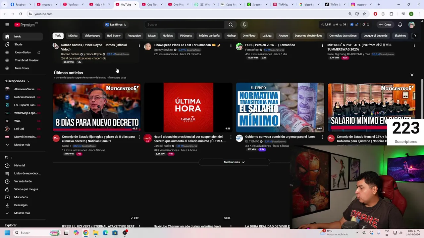424x238 pixels.
Task: Open the YouTube hamburger guide menu
Action: pos(7,25)
